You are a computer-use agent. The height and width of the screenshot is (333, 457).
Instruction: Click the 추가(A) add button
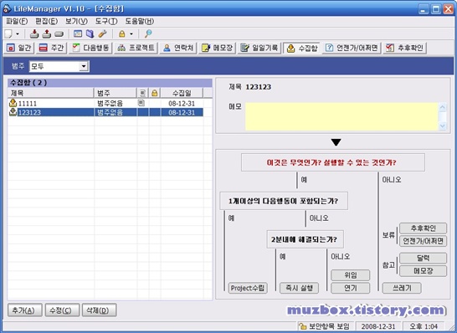pyautogui.click(x=25, y=310)
